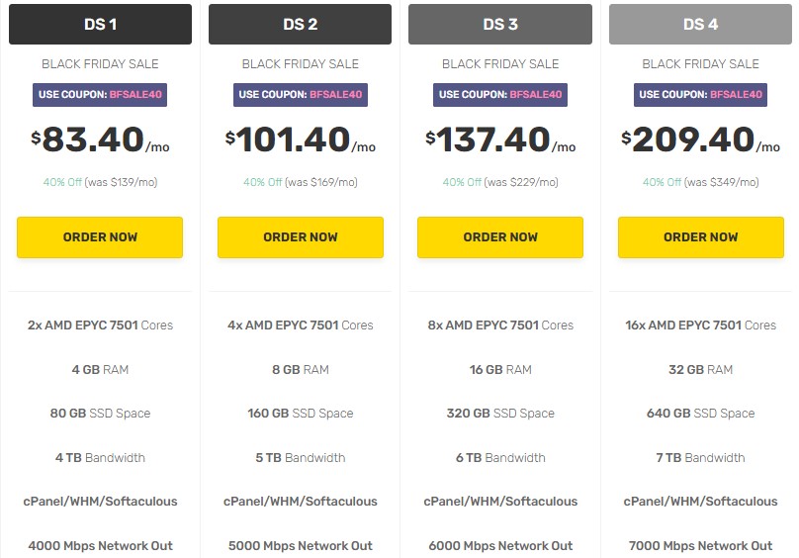The width and height of the screenshot is (799, 558).
Task: Select the DS 1 plan header
Action: [x=100, y=25]
